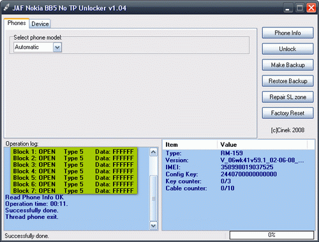The image size is (319, 242).
Task: Maximize the JAF Unlocker window
Action: tap(300, 8)
